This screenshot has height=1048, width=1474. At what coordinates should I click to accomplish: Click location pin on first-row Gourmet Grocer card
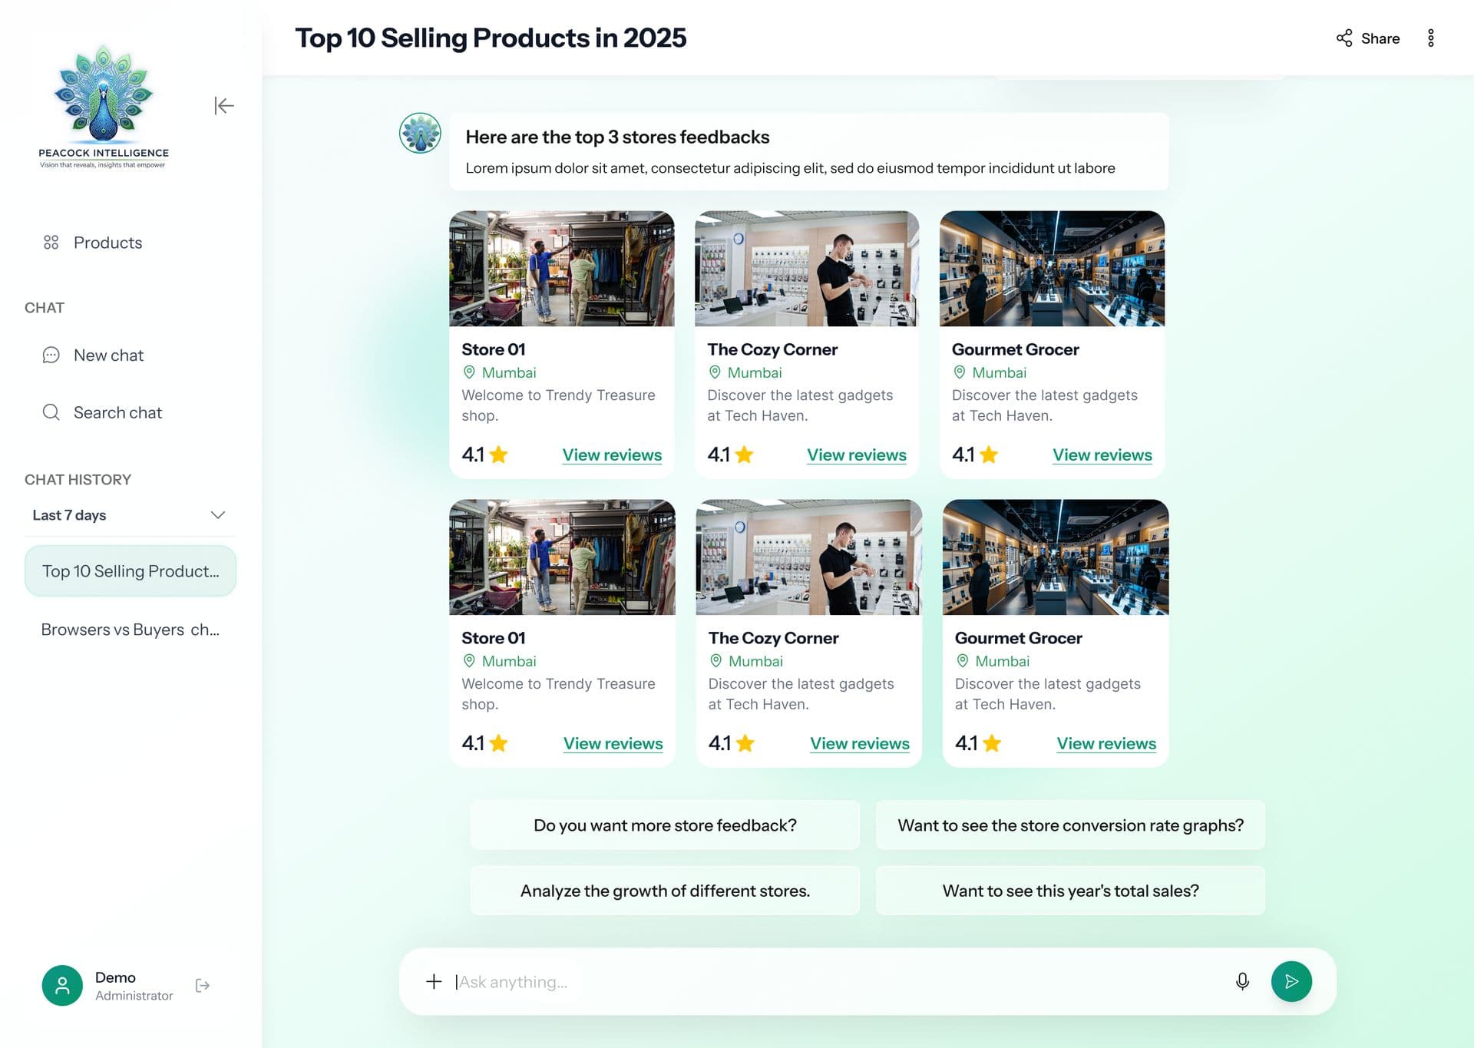(x=960, y=372)
